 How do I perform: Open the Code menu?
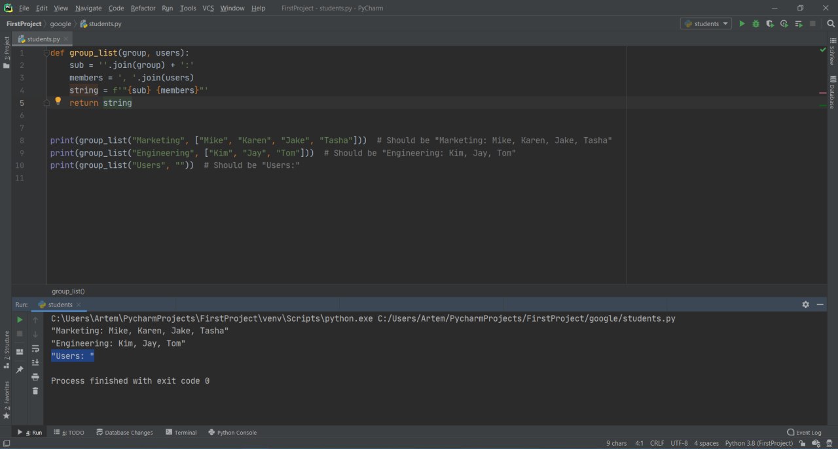(116, 8)
